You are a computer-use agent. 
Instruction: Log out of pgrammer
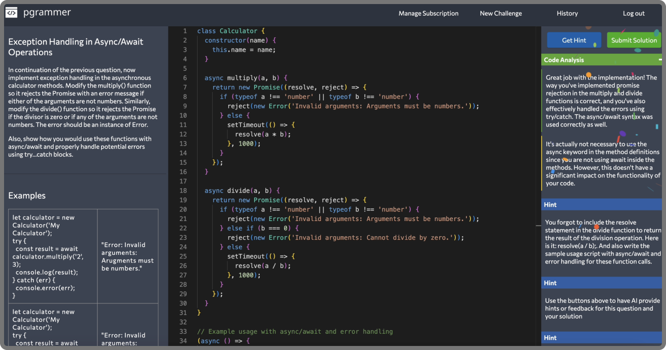633,13
